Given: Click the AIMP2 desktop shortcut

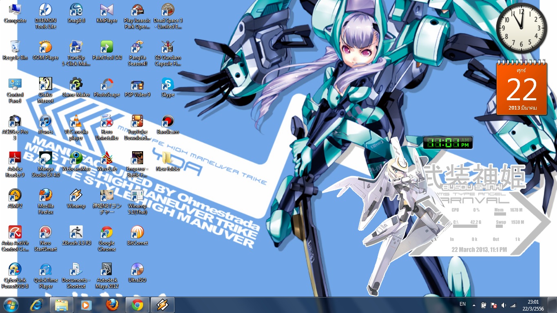Looking at the screenshot, I should coord(15,199).
